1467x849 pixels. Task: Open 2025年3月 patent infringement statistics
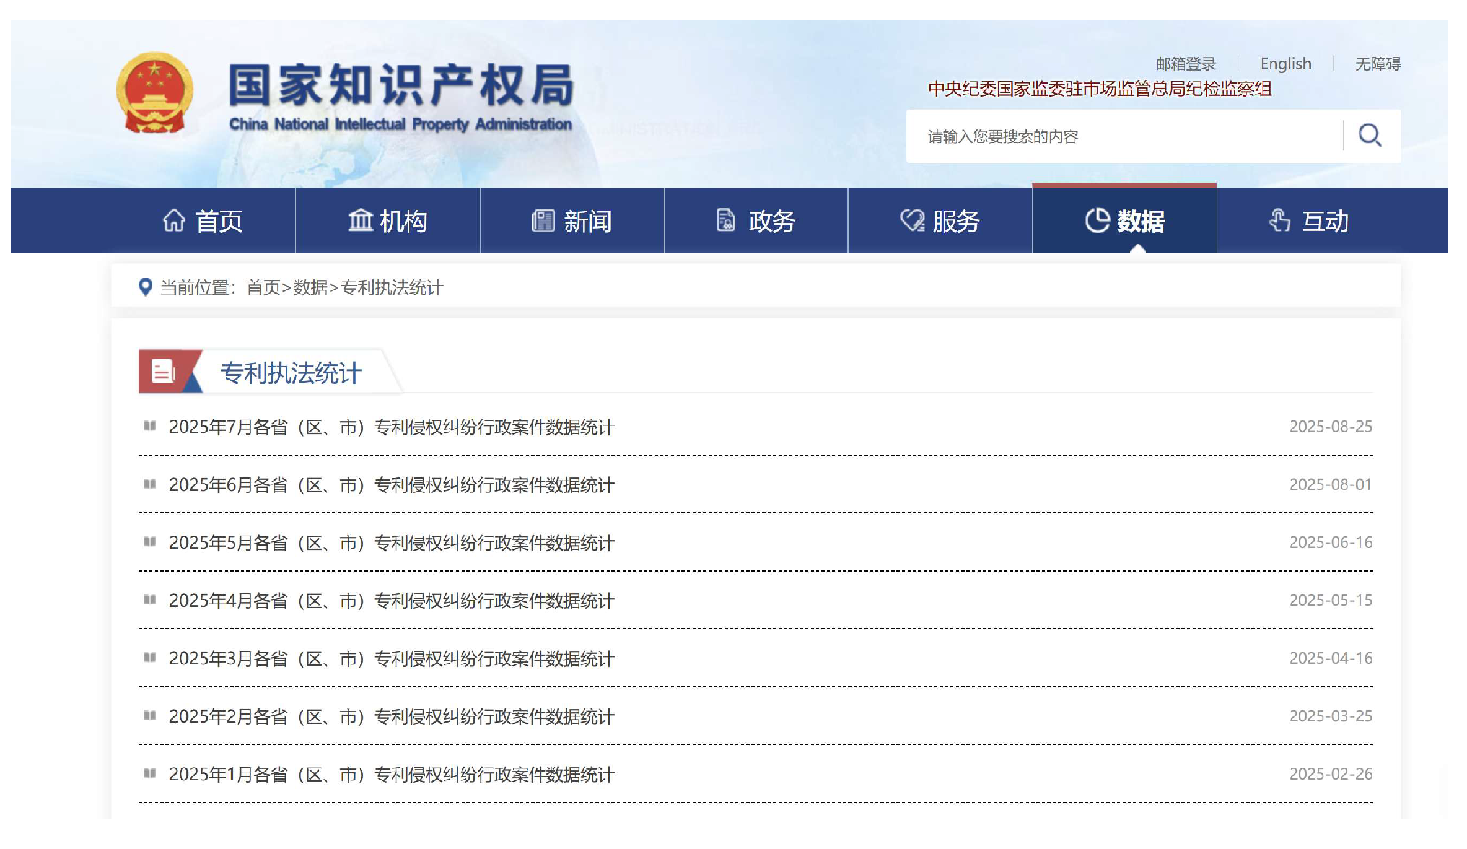(391, 659)
